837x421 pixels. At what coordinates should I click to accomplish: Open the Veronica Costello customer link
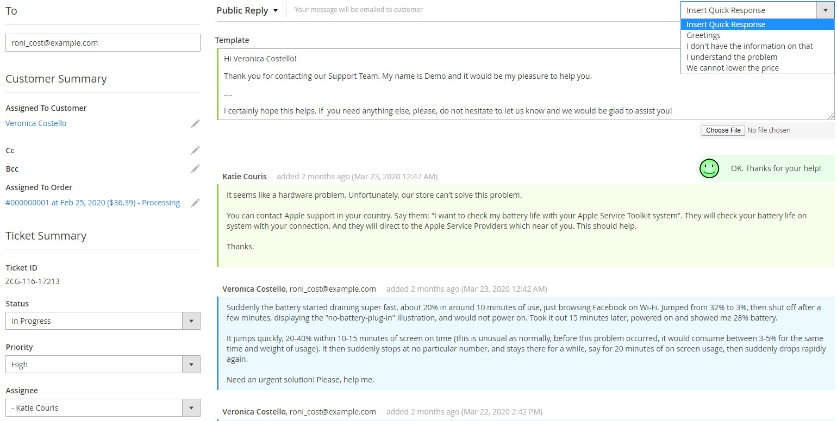36,123
